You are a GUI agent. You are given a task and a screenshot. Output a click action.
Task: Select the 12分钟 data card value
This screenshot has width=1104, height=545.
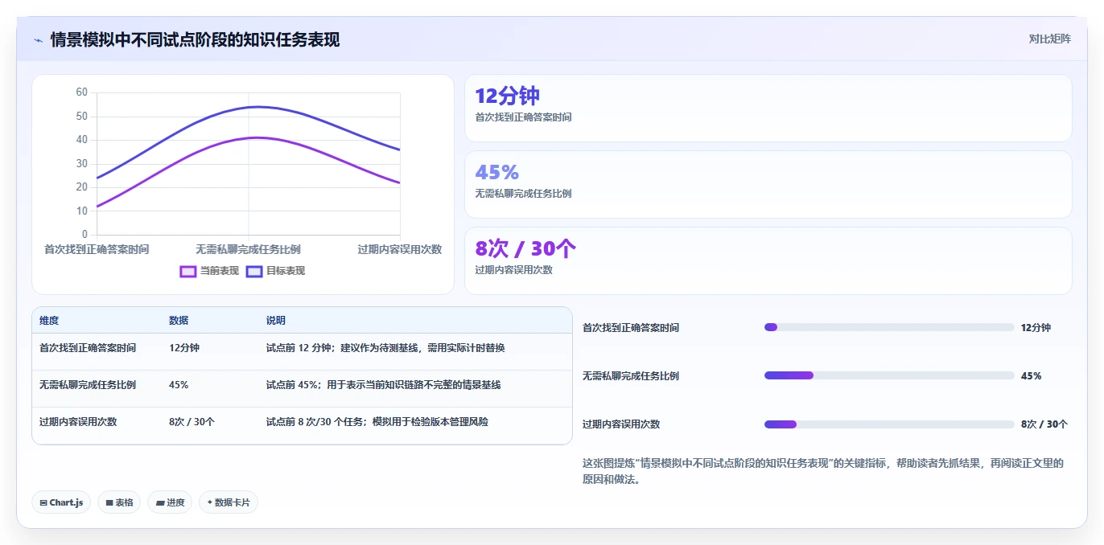(x=507, y=96)
